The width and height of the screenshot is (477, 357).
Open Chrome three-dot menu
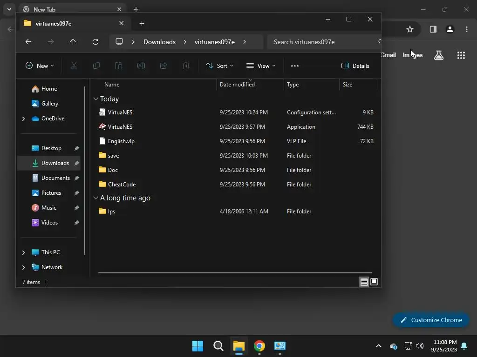click(x=467, y=29)
